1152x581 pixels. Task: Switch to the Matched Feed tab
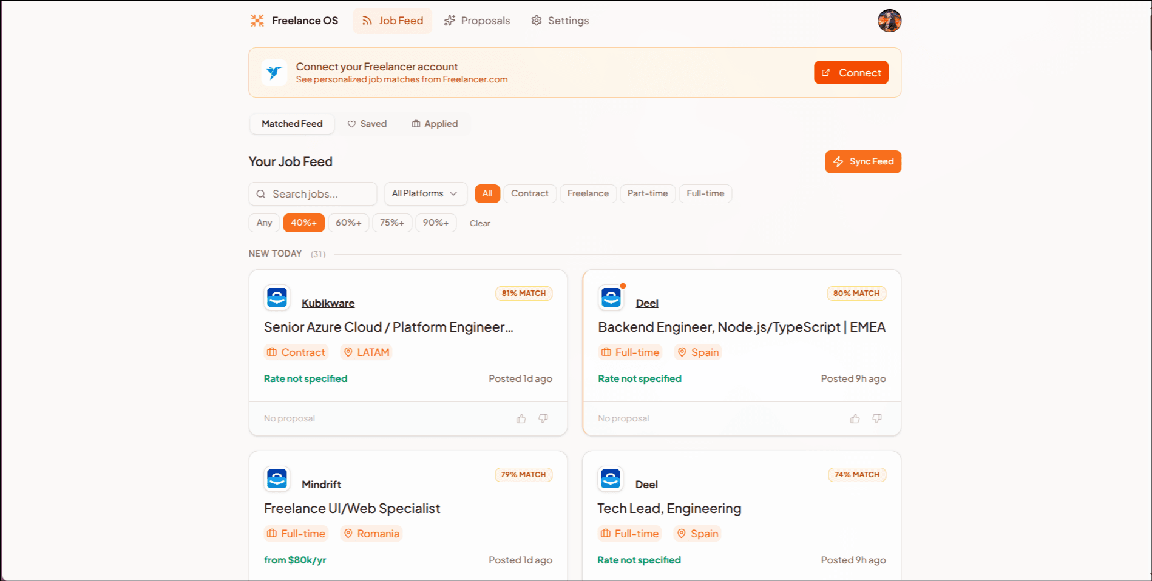[x=292, y=124]
